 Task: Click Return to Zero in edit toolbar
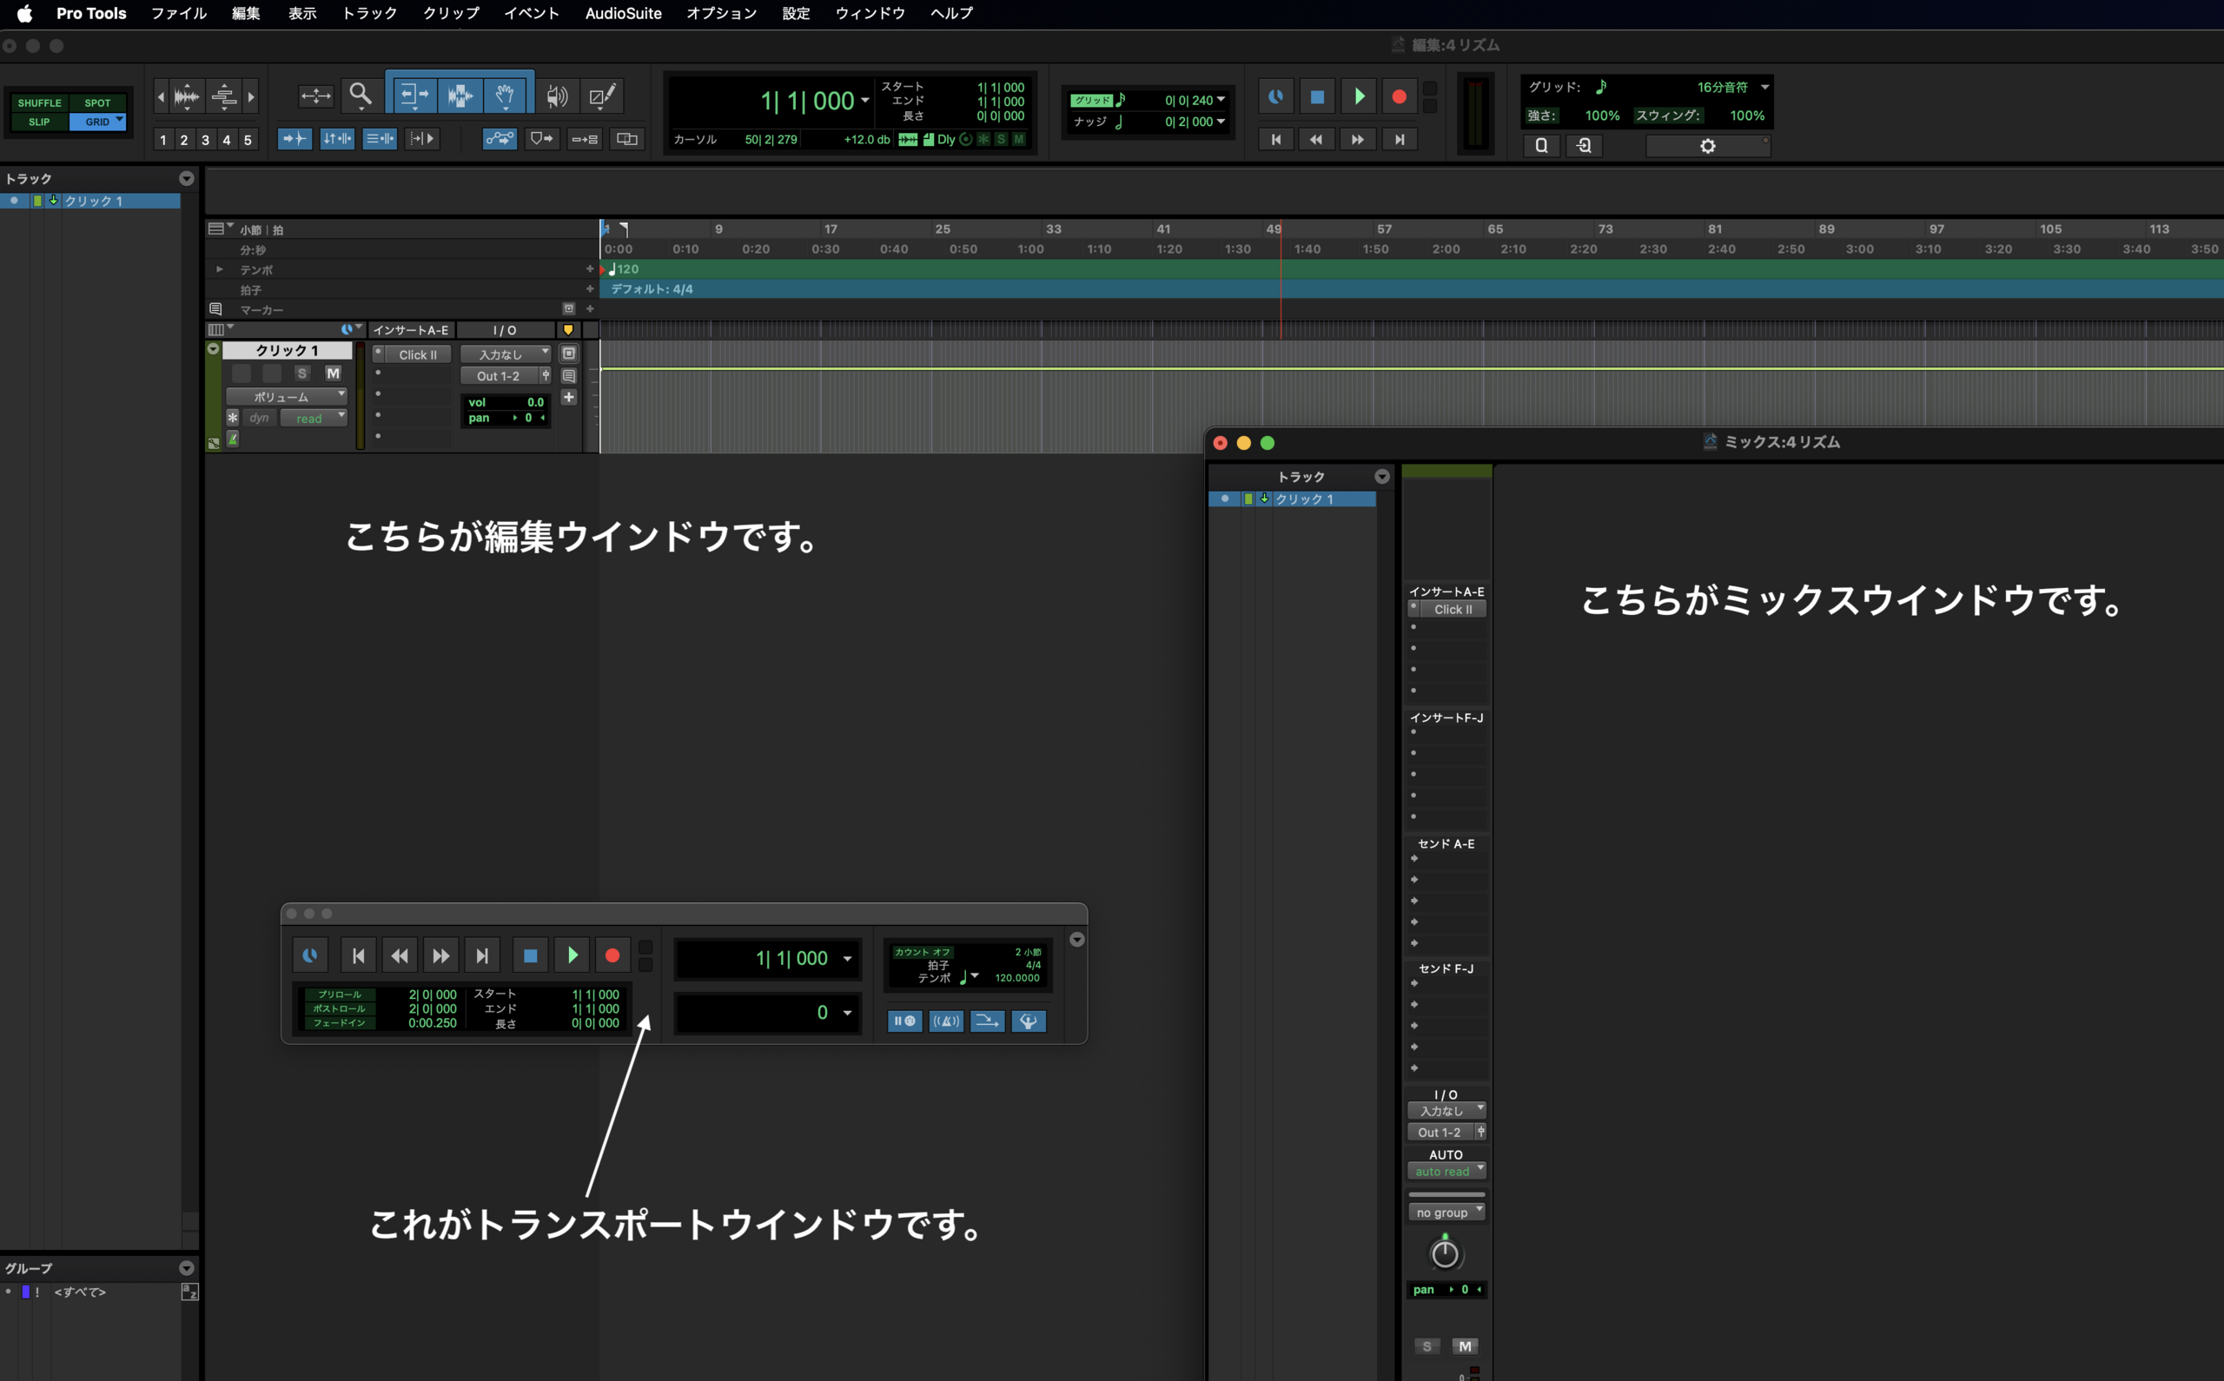pos(1276,140)
